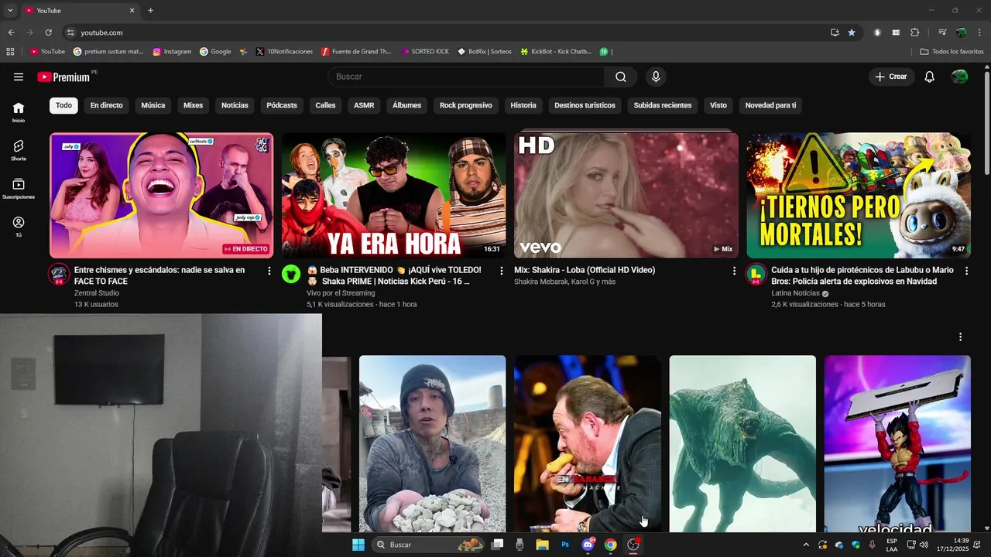
Task: Open the Windows Start menu
Action: (358, 545)
